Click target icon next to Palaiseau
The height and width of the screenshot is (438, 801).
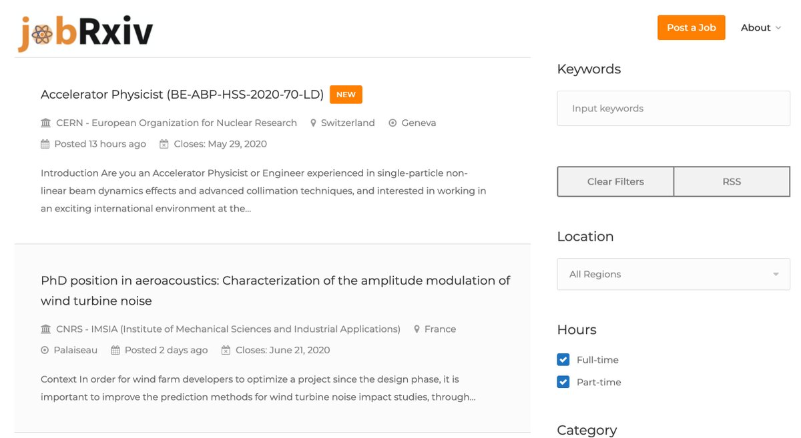(45, 350)
